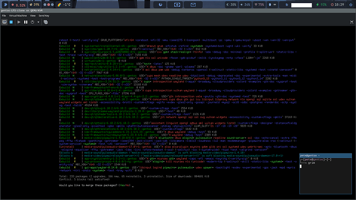Click the launcher icon in top bar
Image resolution: width=356 pixels, height=200 pixels.
point(6,5)
